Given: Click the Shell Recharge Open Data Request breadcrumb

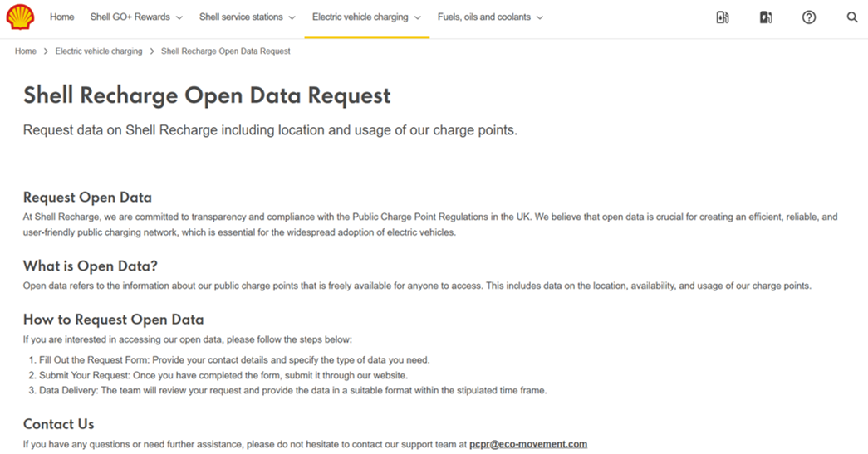Looking at the screenshot, I should [226, 51].
